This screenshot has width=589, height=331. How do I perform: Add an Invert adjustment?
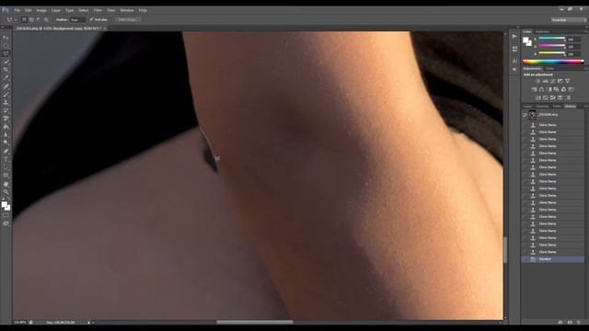[537, 97]
